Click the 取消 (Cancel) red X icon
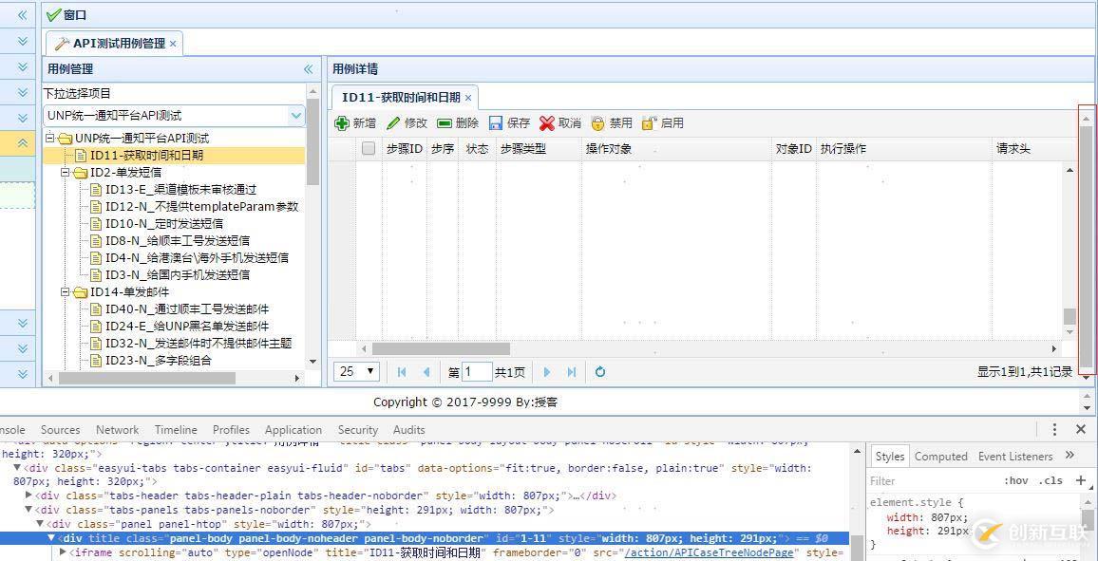The image size is (1098, 561). [x=547, y=123]
